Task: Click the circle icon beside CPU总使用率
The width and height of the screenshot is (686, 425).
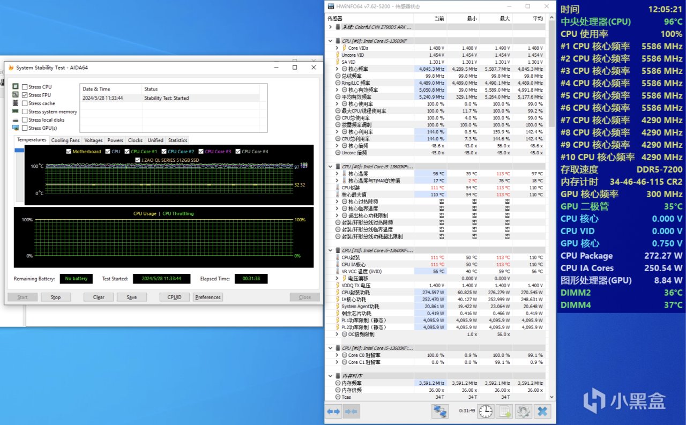Action: pos(338,117)
